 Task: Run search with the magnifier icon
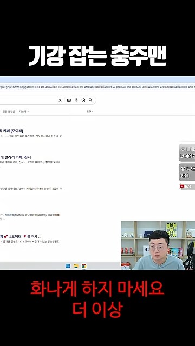click(90, 100)
